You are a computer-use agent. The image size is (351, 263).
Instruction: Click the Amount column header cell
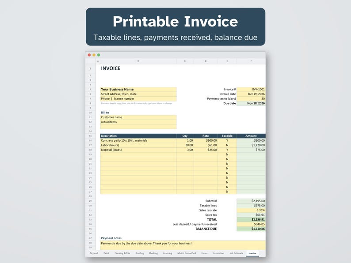251,136
